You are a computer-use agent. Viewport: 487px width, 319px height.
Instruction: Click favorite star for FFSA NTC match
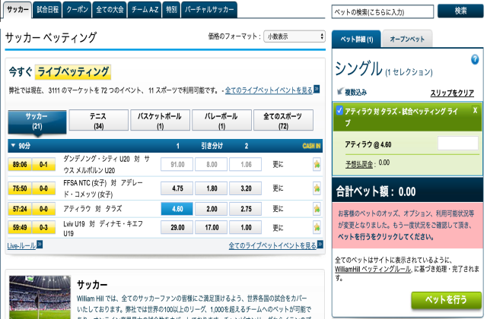pos(317,188)
